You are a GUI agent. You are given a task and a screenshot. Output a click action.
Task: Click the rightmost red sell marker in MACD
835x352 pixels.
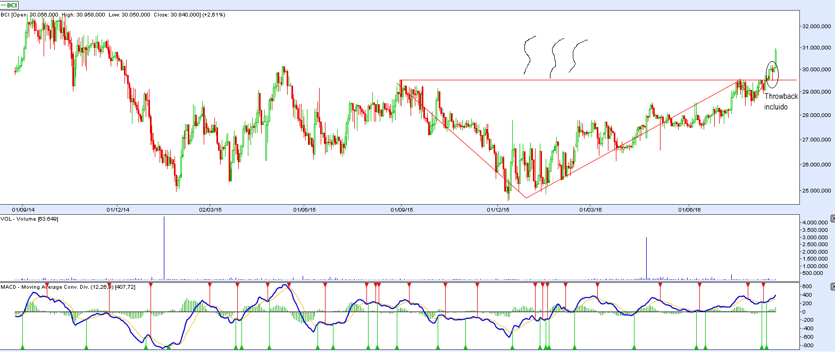[x=764, y=286]
